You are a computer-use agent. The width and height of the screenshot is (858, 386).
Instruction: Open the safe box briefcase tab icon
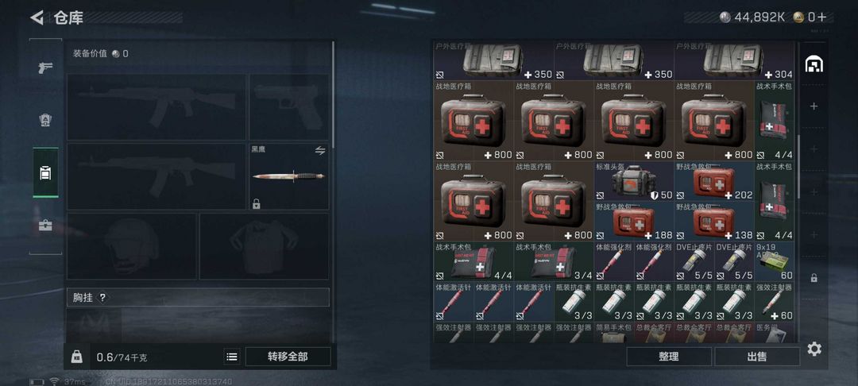[x=45, y=226]
